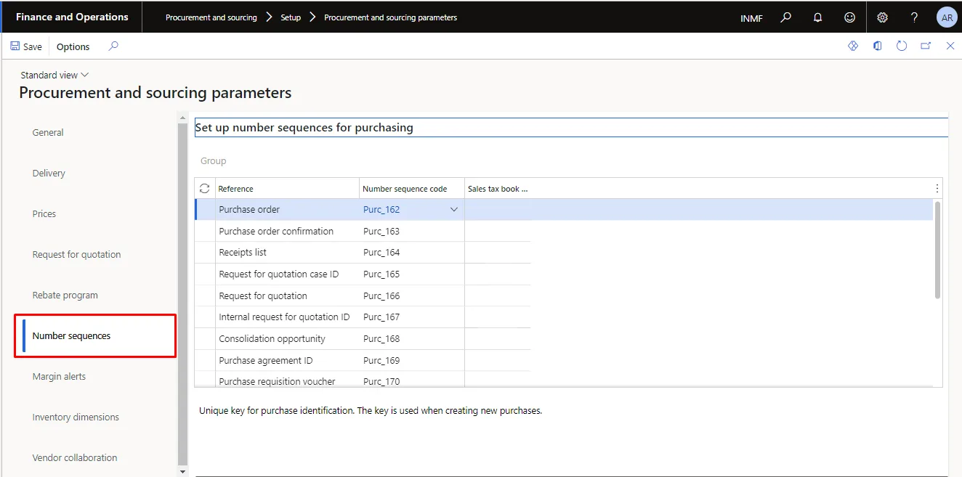This screenshot has height=477, width=962.
Task: Click the action bar search magnifier beside Options
Action: 113,46
